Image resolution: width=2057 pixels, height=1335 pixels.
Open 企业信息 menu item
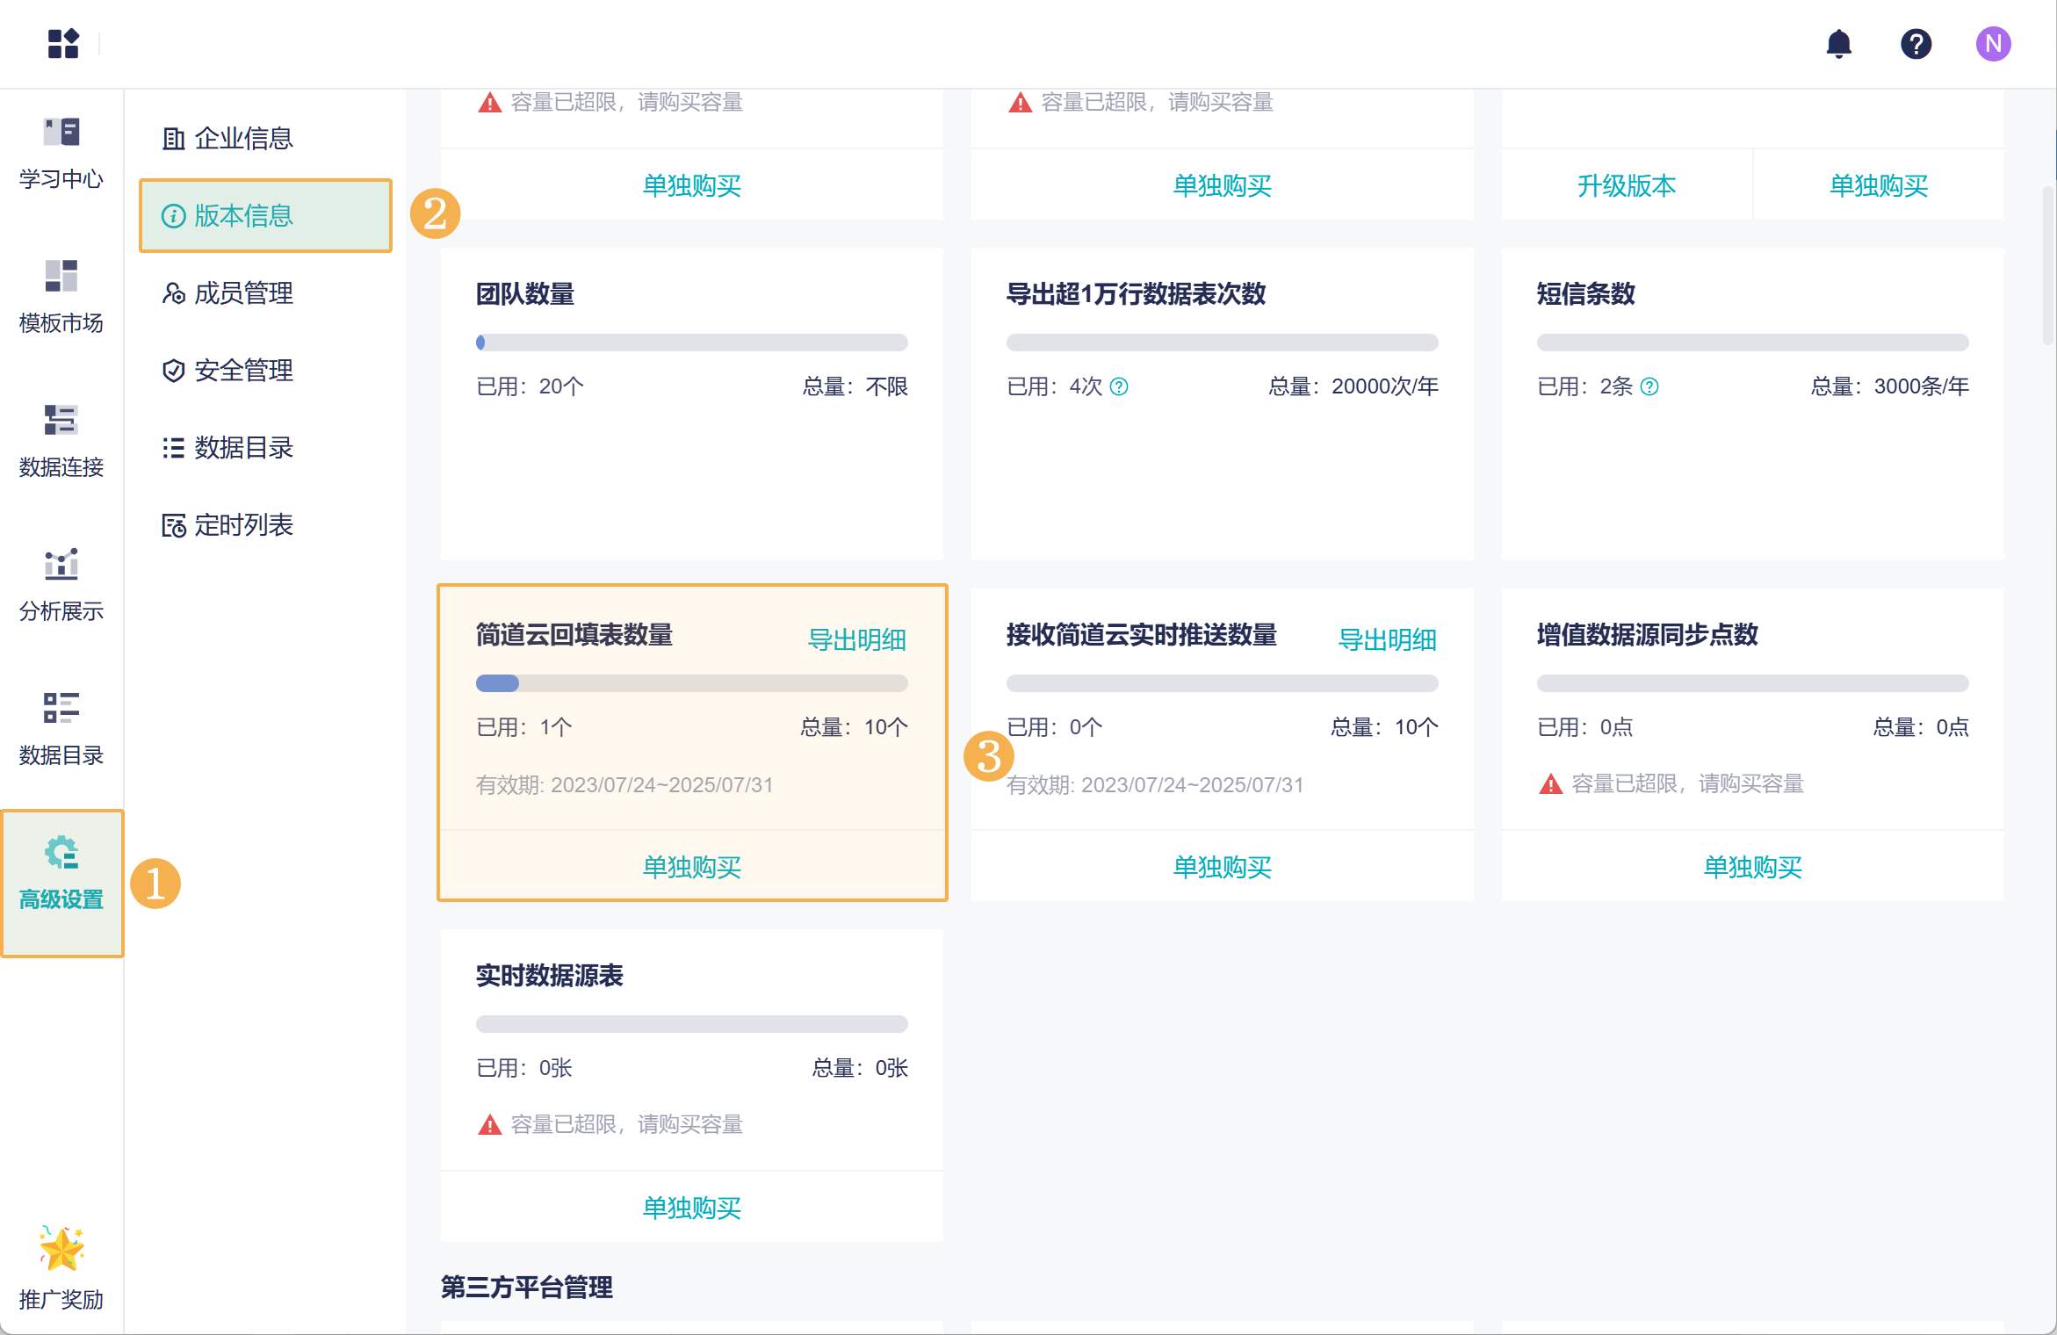pyautogui.click(x=242, y=139)
